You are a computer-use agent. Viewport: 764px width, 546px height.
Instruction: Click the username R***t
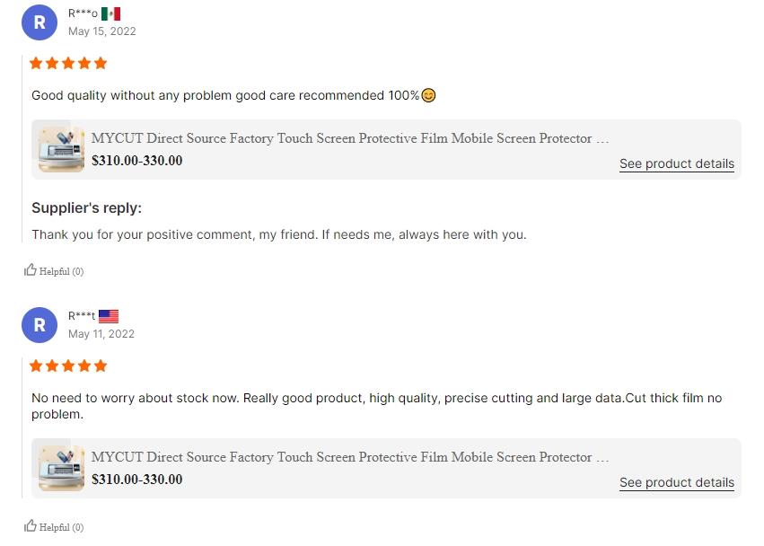pos(82,316)
